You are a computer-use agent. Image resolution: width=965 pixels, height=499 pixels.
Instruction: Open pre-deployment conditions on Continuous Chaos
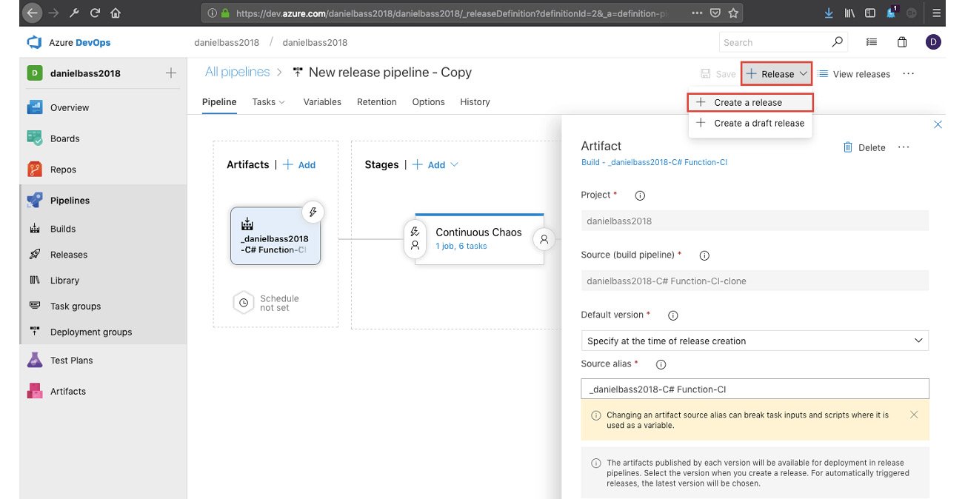(x=415, y=238)
